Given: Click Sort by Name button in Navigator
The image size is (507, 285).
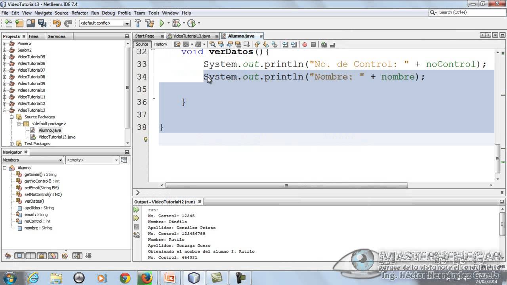Looking at the screenshot, I should 77,256.
